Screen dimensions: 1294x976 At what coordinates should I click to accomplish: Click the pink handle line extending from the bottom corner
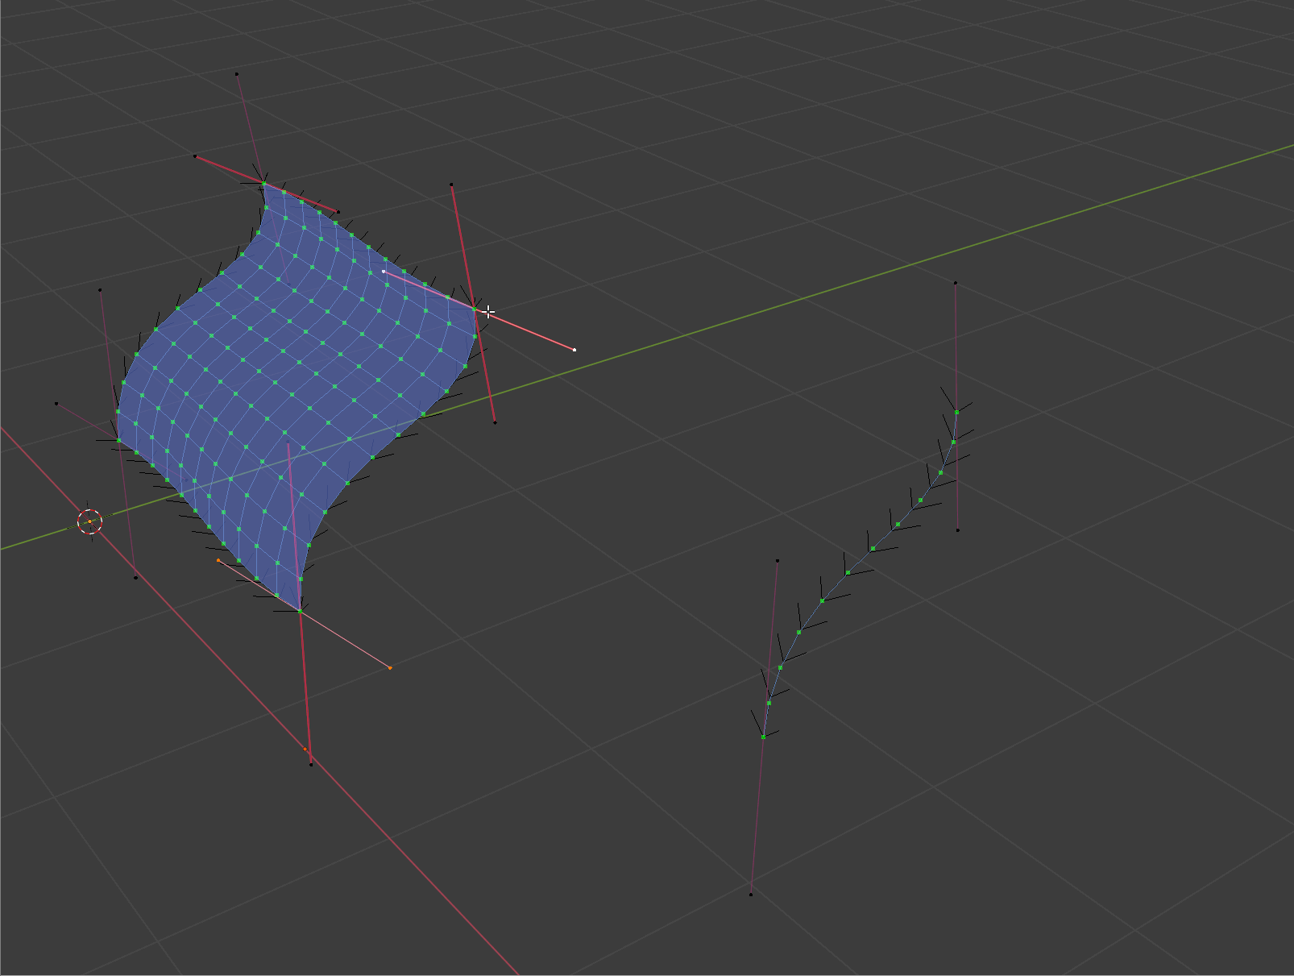coord(346,641)
